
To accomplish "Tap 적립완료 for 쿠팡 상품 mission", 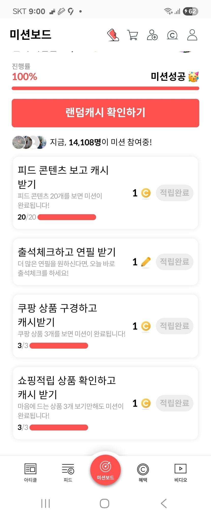I will (x=174, y=326).
